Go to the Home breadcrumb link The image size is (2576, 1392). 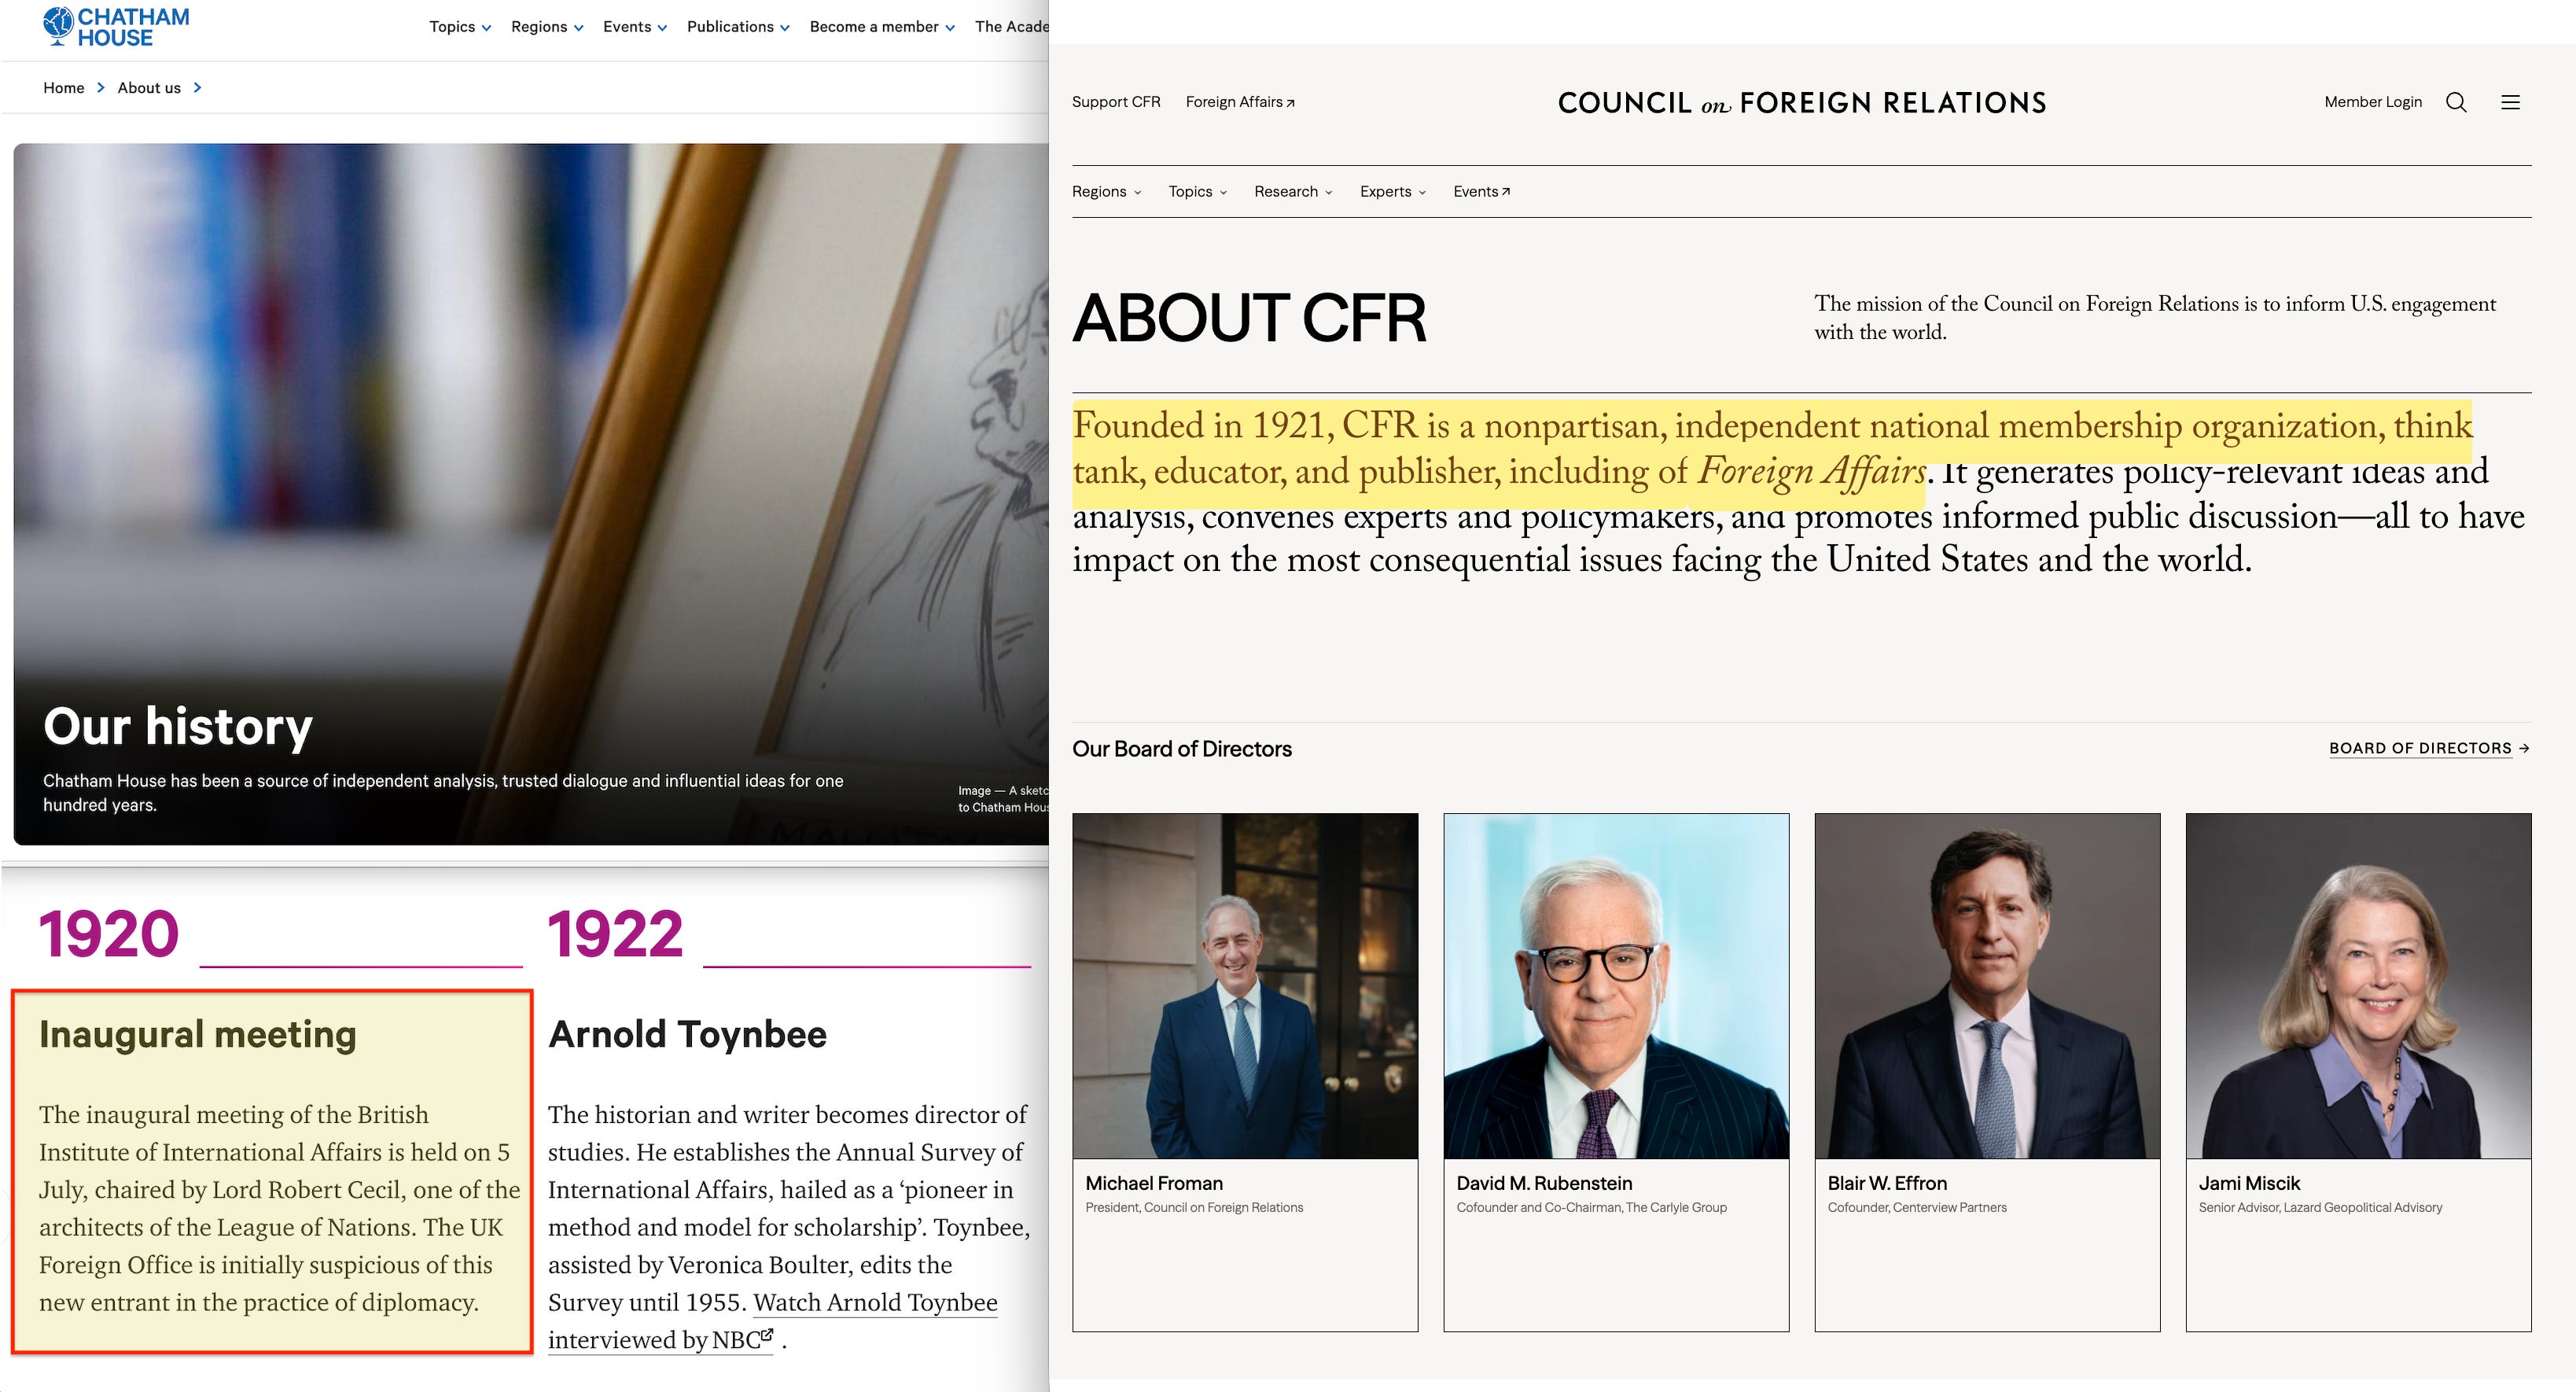tap(64, 88)
